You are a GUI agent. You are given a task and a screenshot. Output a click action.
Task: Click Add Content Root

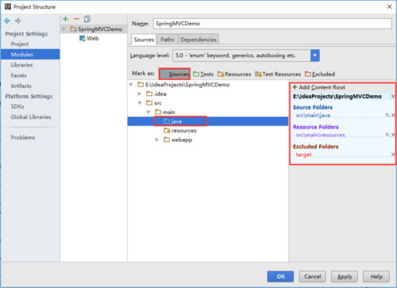click(x=318, y=87)
